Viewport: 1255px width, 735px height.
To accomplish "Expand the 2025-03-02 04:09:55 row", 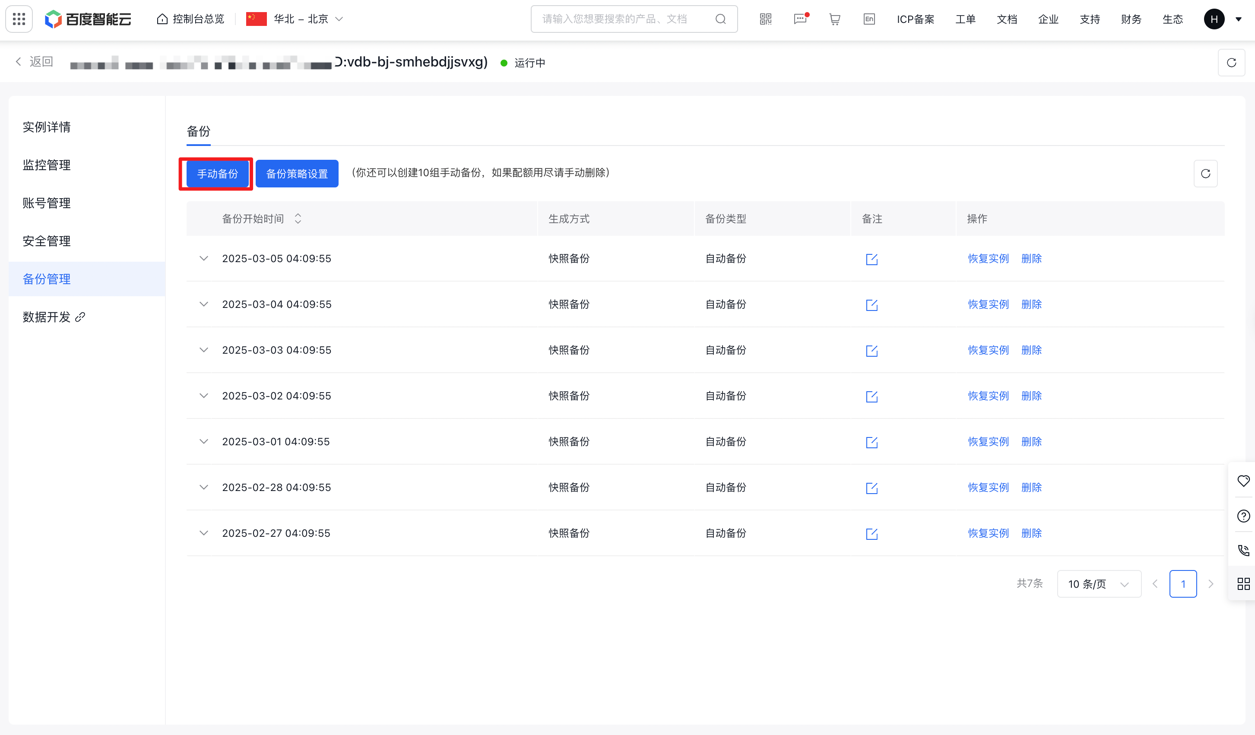I will pos(204,396).
